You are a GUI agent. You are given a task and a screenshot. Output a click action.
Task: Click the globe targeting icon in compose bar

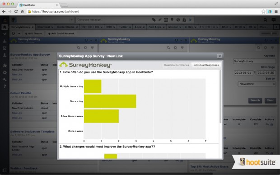point(178,20)
